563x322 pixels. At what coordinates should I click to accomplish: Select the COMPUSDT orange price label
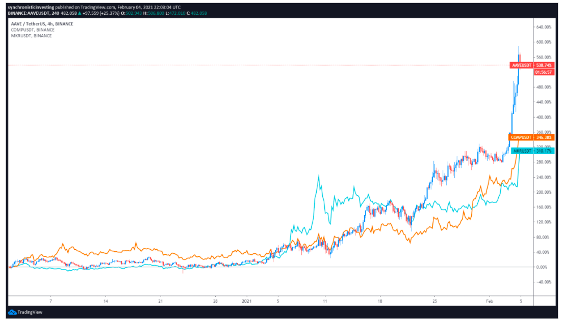point(521,137)
